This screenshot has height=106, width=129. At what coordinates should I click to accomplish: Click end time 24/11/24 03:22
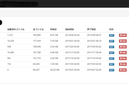(94, 47)
